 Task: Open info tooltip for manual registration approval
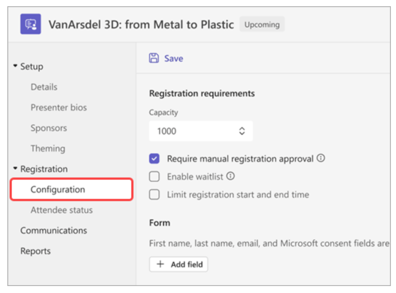[321, 158]
